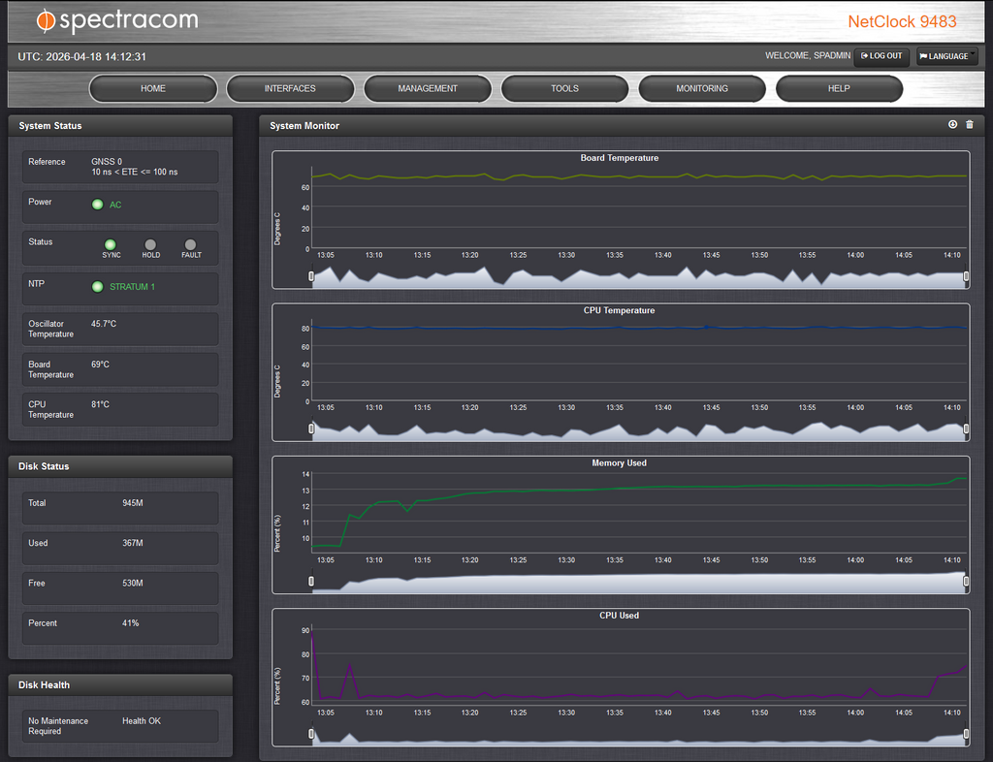This screenshot has height=762, width=993.
Task: Click the System Monitor download icon
Action: tap(952, 125)
